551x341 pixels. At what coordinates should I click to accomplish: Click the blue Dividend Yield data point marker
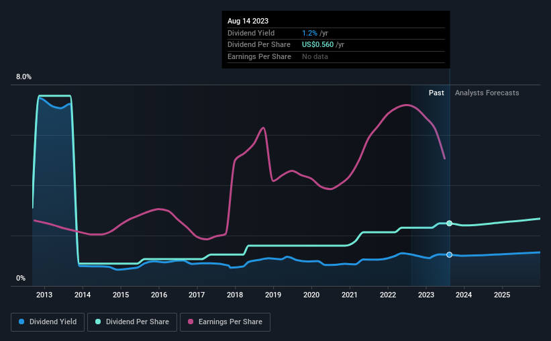point(449,254)
